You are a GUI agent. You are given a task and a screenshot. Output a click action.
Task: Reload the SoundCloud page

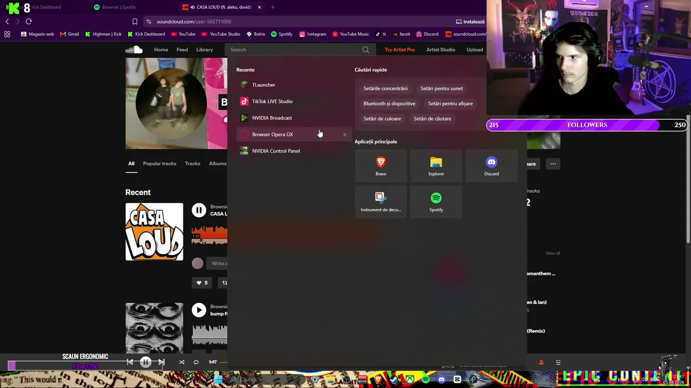coord(29,22)
